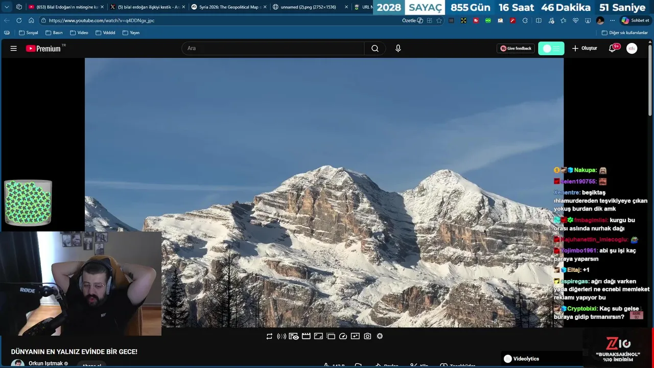Open the Yayın bookmarks folder
Viewport: 654px width, 368px height.
131,33
